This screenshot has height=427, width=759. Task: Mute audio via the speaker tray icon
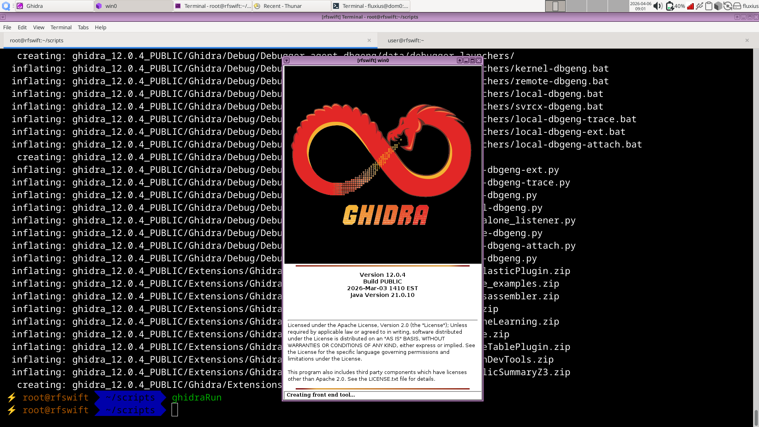(657, 6)
